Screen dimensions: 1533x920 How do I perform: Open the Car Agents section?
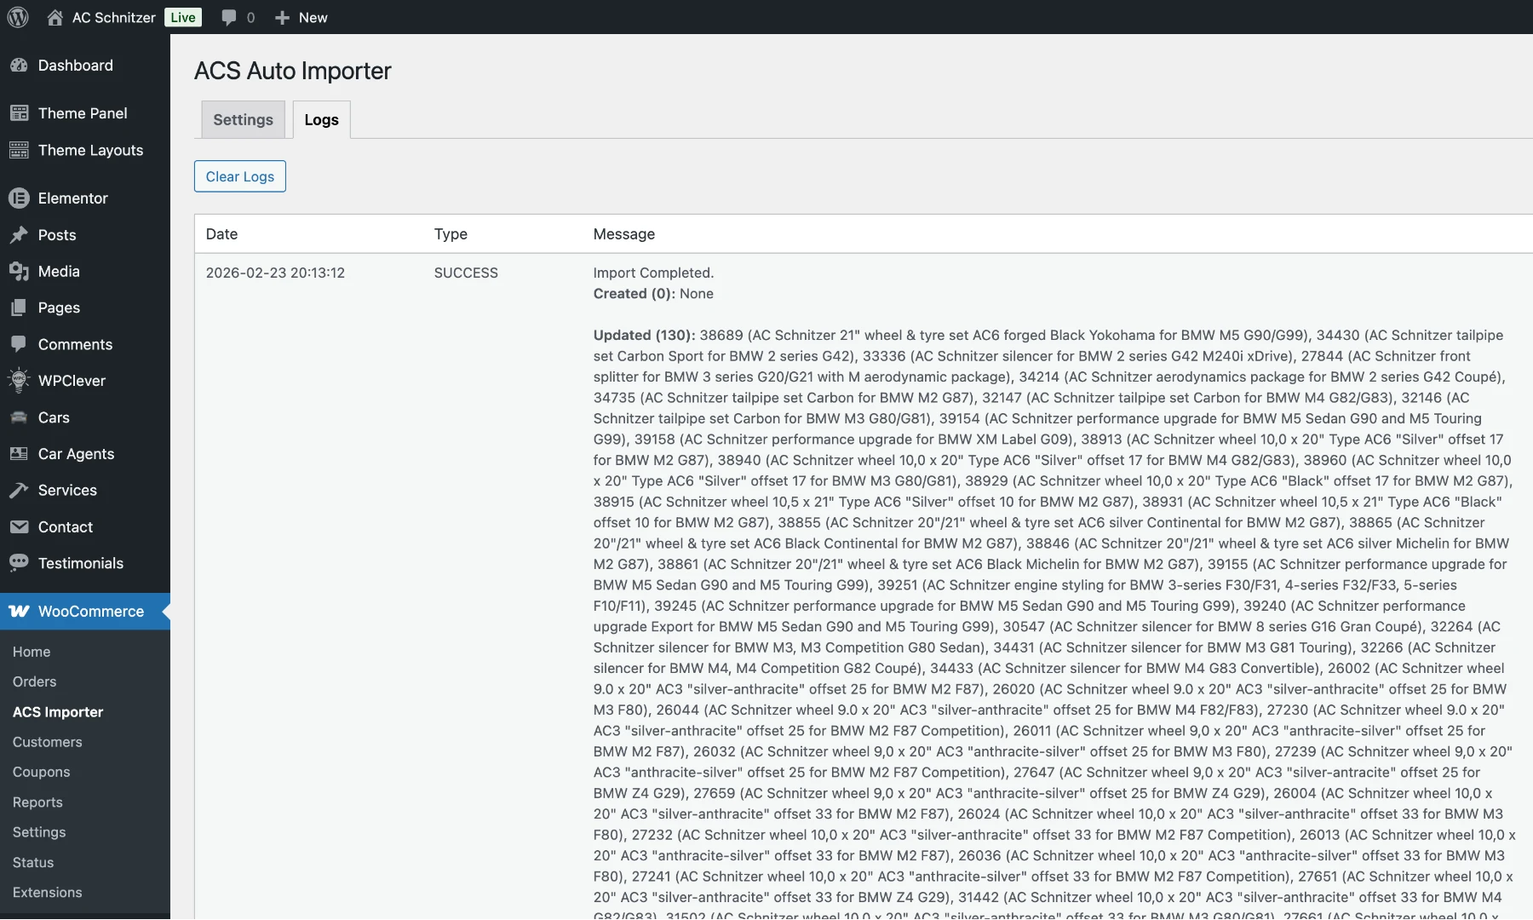[19, 454]
